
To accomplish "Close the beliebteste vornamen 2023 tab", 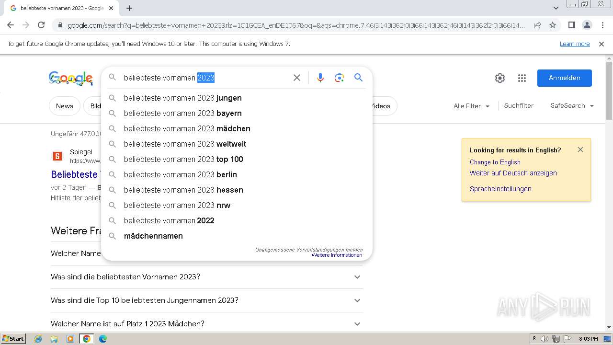I will click(111, 8).
